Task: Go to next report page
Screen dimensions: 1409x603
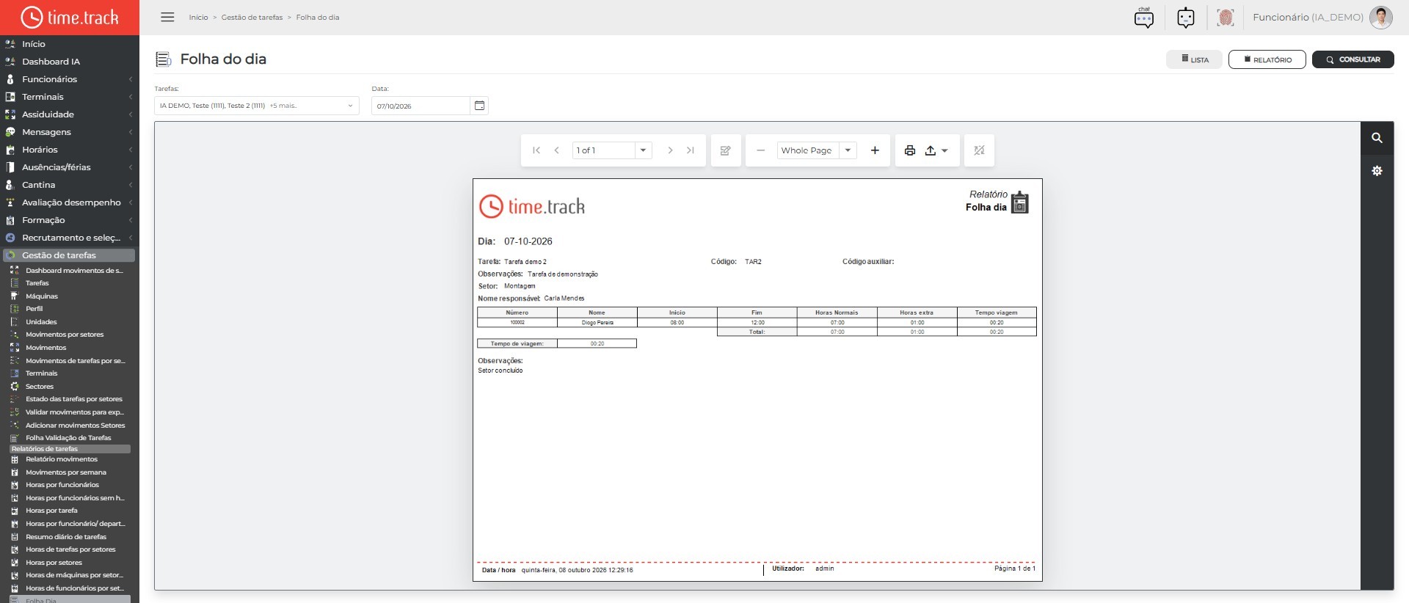Action: pos(669,150)
